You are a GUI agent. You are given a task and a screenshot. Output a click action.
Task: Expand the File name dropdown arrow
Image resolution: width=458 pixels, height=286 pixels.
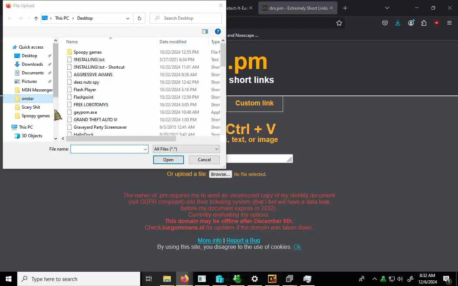click(145, 149)
